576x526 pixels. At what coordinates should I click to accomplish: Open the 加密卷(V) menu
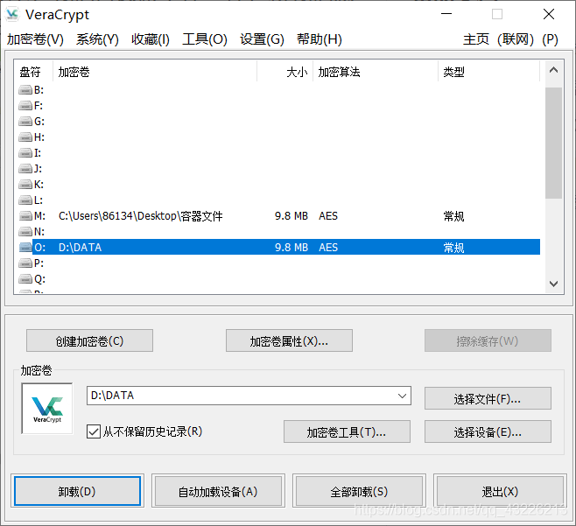(35, 39)
